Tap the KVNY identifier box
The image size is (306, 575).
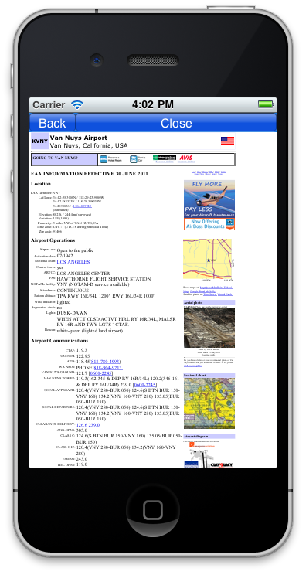39,141
